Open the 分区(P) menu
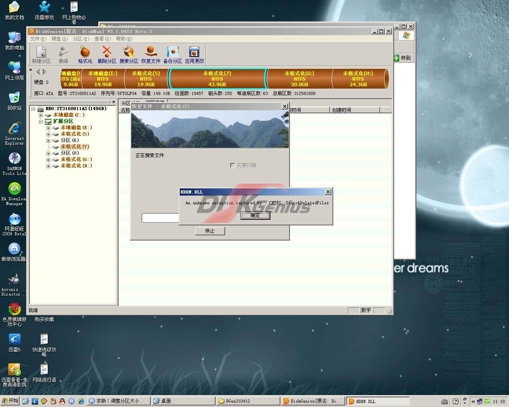This screenshot has height=407, width=509. tap(81, 39)
